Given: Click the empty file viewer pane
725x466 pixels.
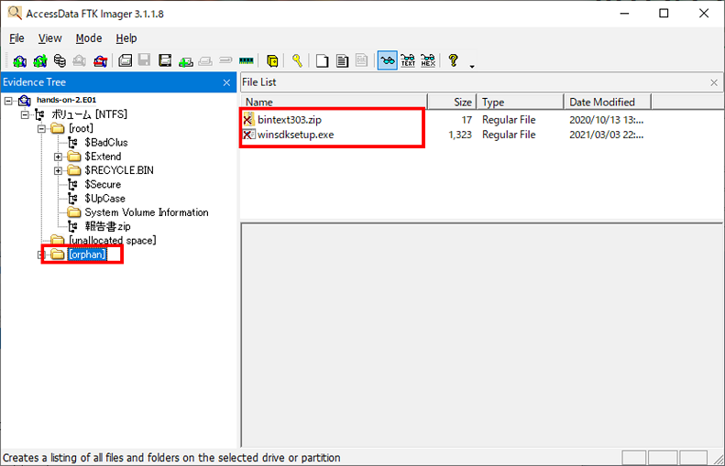Looking at the screenshot, I should (x=482, y=335).
